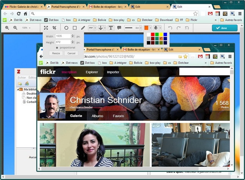Open the Albums tab on Flickr profile
Image resolution: width=245 pixels, height=180 pixels.
pyautogui.click(x=98, y=116)
